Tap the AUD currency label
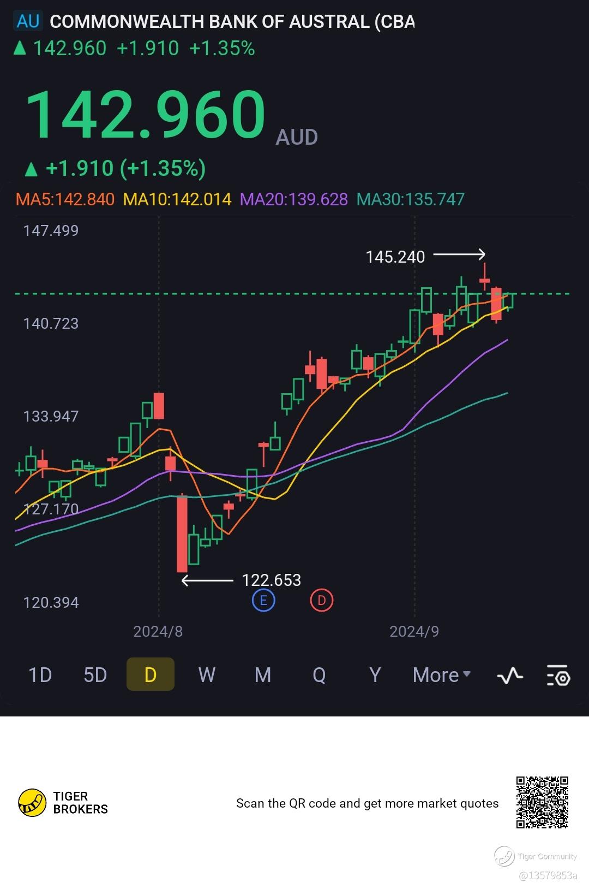This screenshot has height=889, width=589. point(297,137)
